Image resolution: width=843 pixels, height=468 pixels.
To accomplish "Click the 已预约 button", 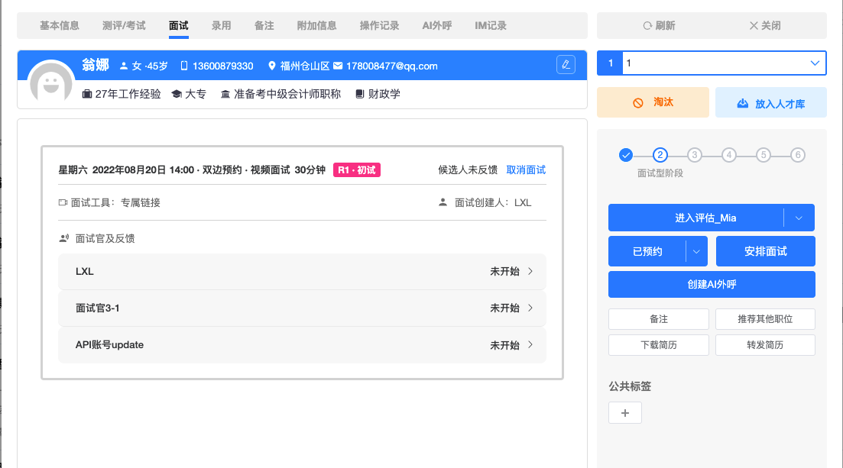I will point(647,251).
